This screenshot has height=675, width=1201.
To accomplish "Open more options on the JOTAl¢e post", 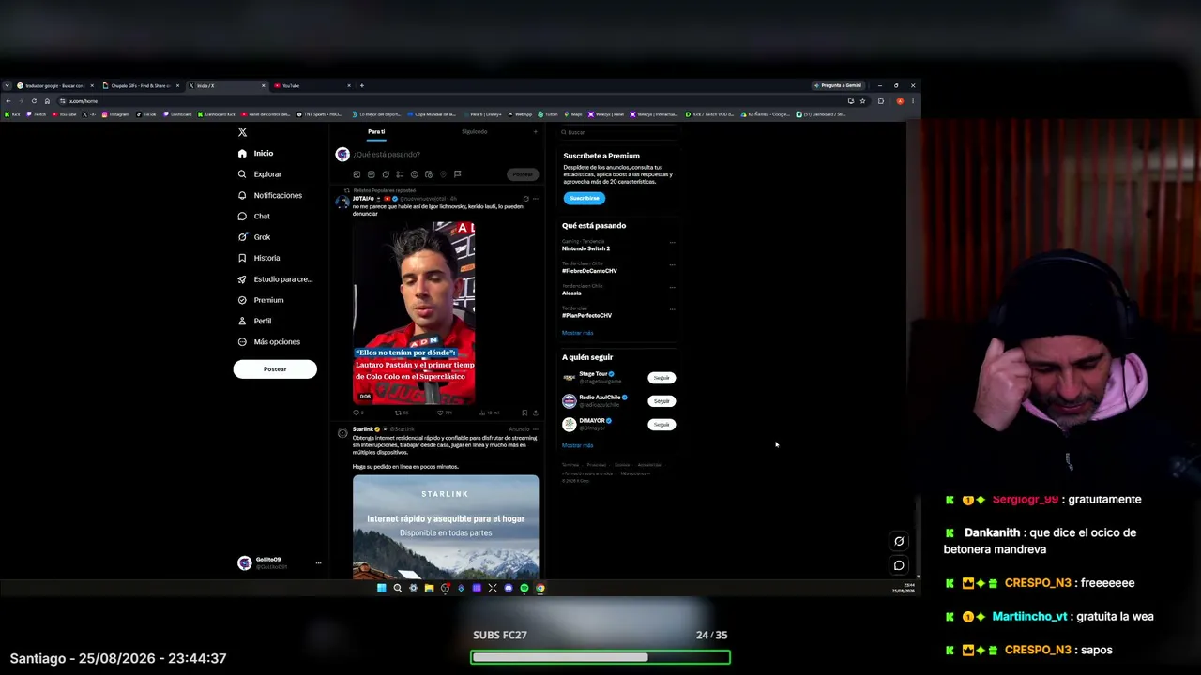I will pyautogui.click(x=536, y=199).
